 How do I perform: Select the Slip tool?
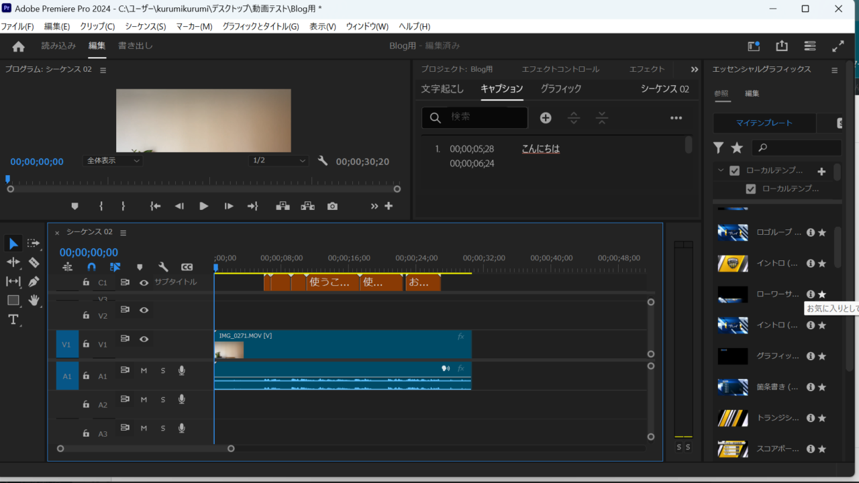(x=13, y=281)
